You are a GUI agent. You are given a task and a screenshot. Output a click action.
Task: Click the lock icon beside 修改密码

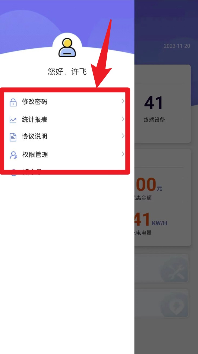[13, 102]
